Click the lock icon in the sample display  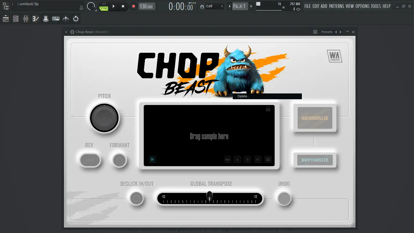(268, 109)
